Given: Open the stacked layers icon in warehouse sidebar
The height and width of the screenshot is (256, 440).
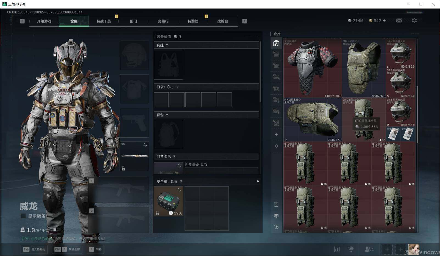Looking at the screenshot, I should tap(276, 216).
